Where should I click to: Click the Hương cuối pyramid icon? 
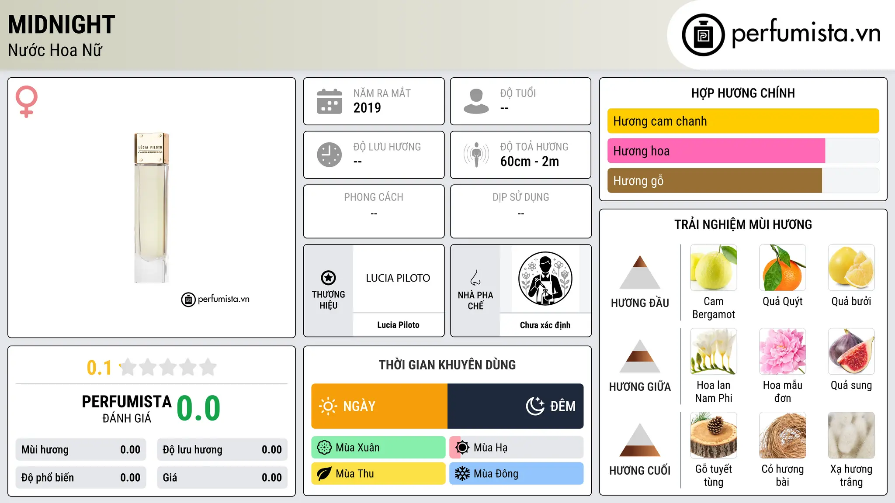[640, 440]
